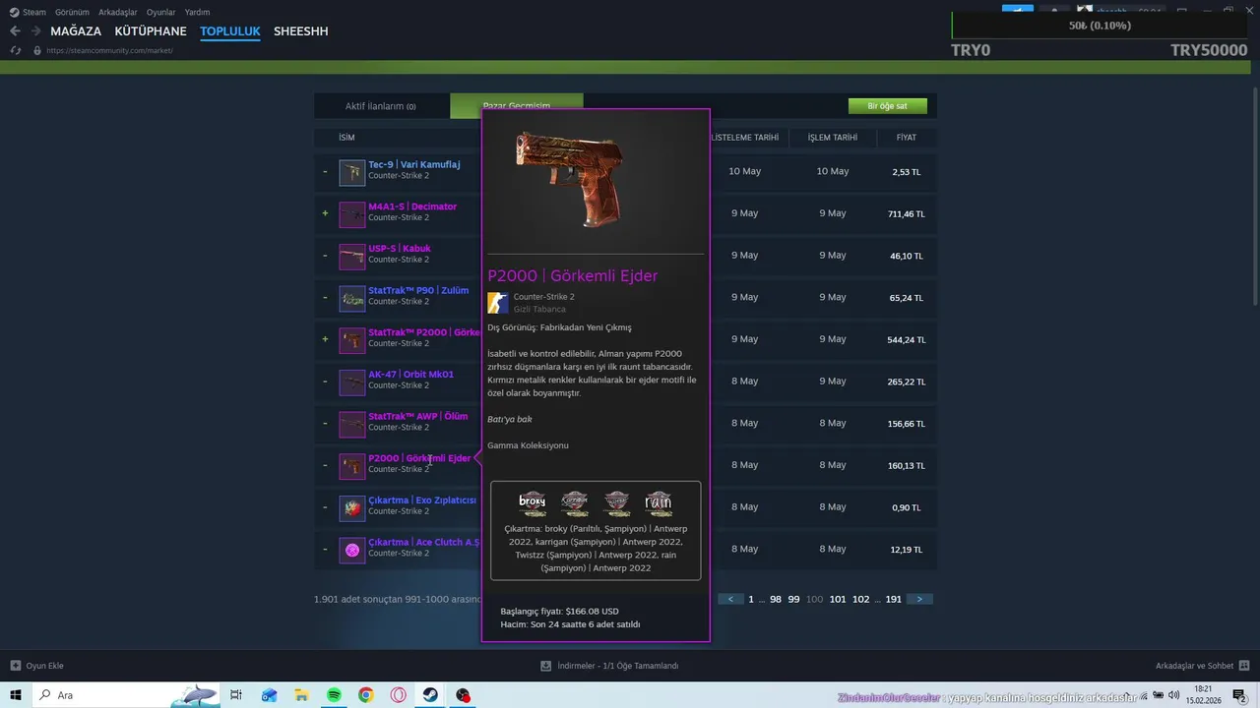Click the StatTrak P90 Zulüm item thumbnail
1260x708 pixels.
[x=351, y=298]
